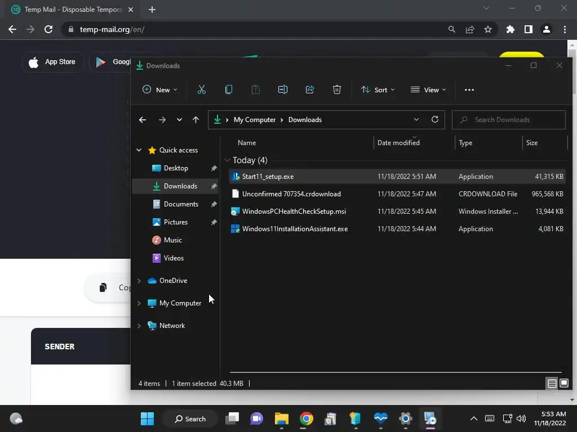
Task: Switch to large thumbnails view icon
Action: coord(564,384)
